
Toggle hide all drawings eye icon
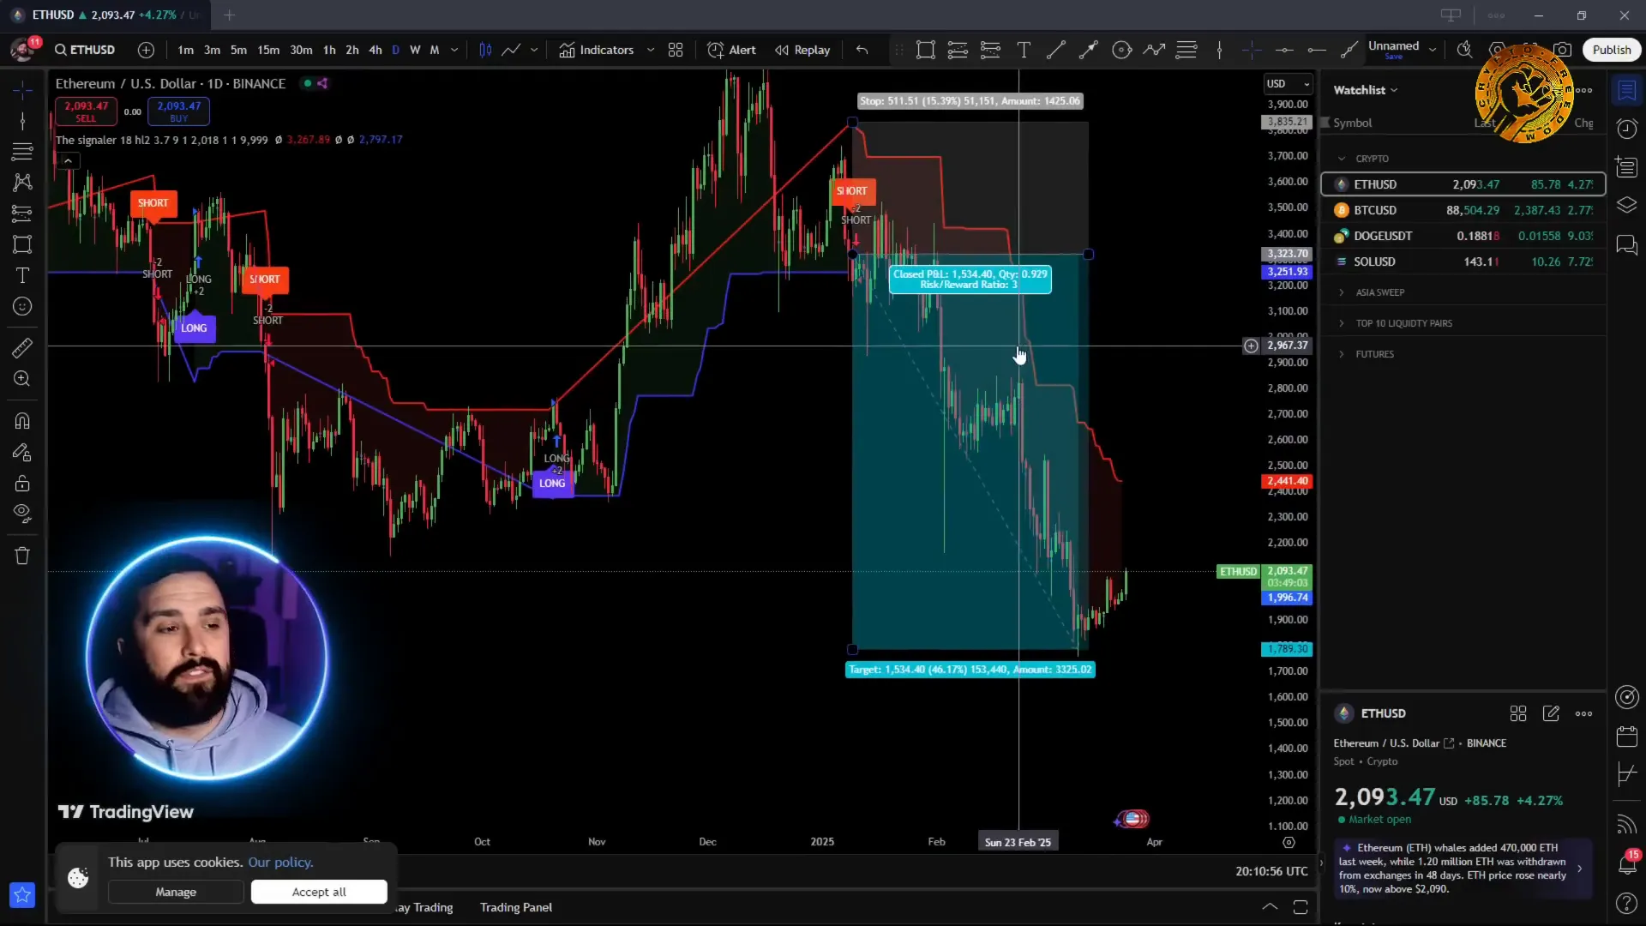coord(22,514)
